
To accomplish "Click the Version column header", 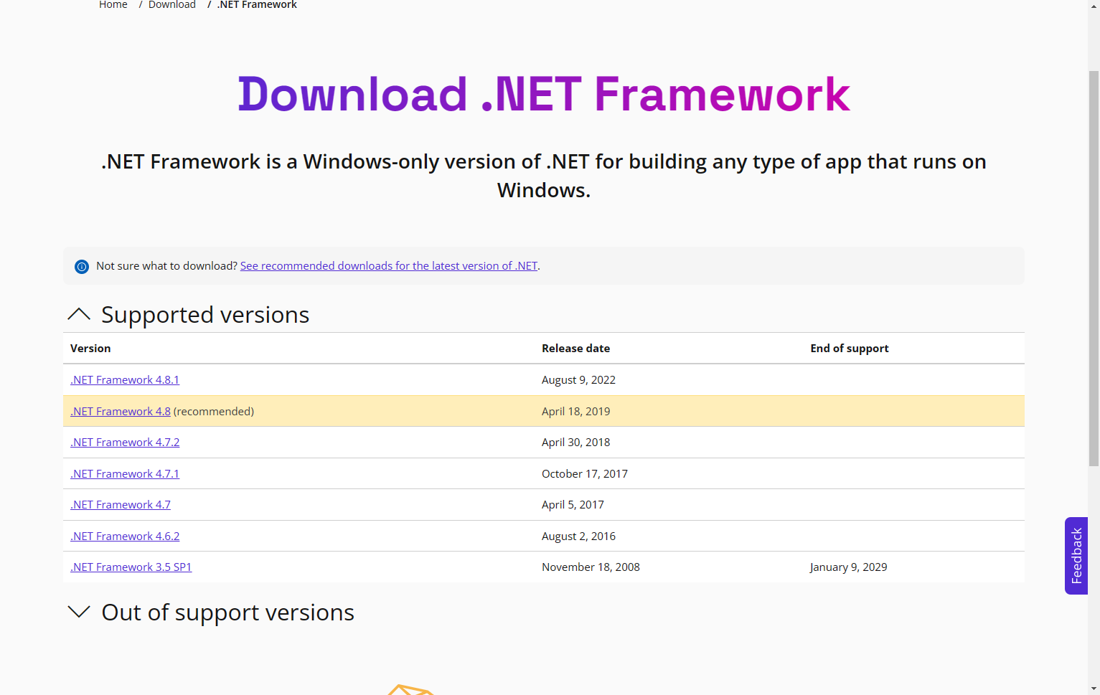I will 90,348.
